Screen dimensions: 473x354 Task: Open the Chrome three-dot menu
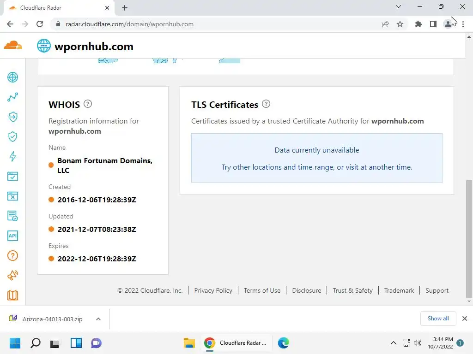tap(463, 24)
